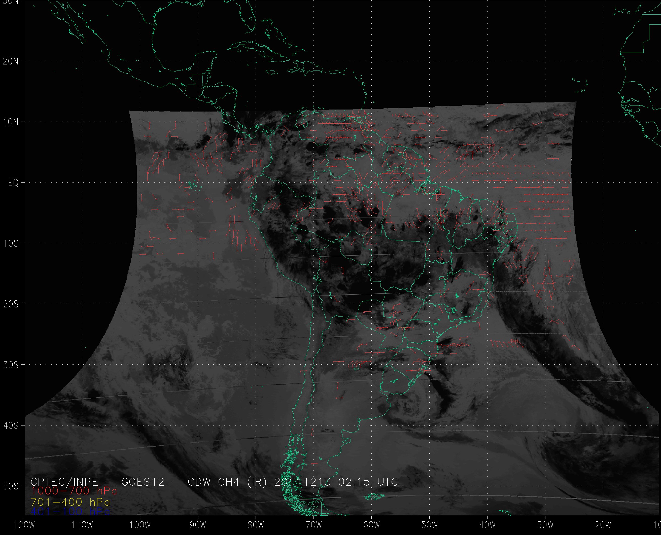This screenshot has width=661, height=535.
Task: Click the 20111213 date in the caption
Action: pos(303,482)
